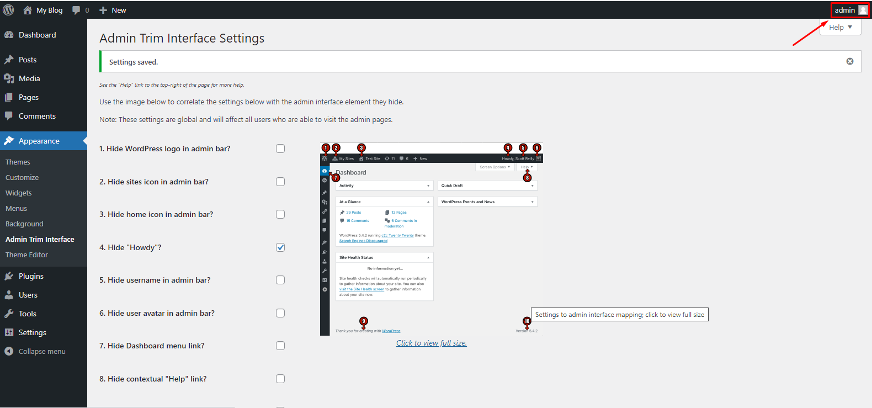872x408 pixels.
Task: Enable Hide username in admin bar
Action: [280, 280]
